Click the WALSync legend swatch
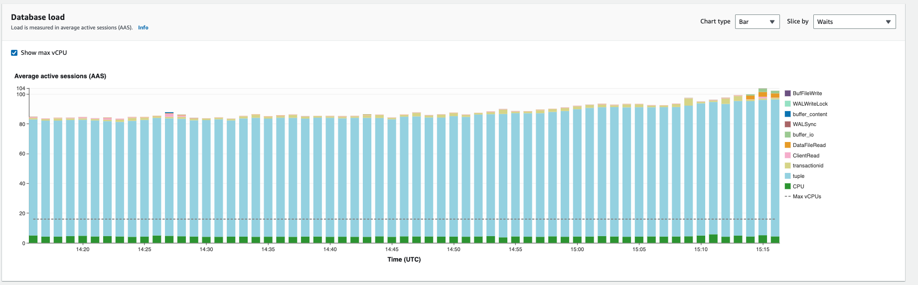Viewport: 918px width, 285px height. click(x=787, y=125)
